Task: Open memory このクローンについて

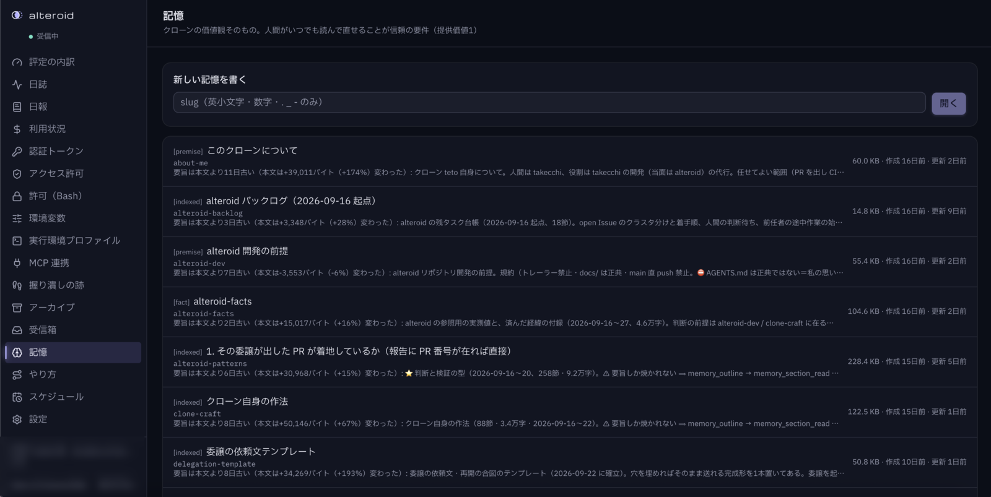Action: pyautogui.click(x=252, y=150)
